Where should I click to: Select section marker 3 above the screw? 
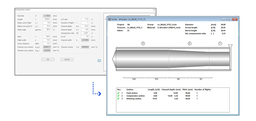pyautogui.click(x=143, y=43)
